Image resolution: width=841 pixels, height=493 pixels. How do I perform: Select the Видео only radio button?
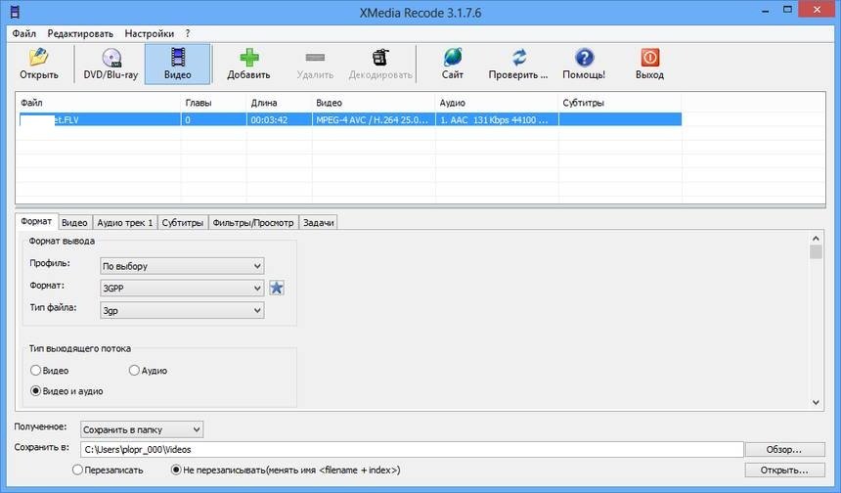click(x=36, y=371)
